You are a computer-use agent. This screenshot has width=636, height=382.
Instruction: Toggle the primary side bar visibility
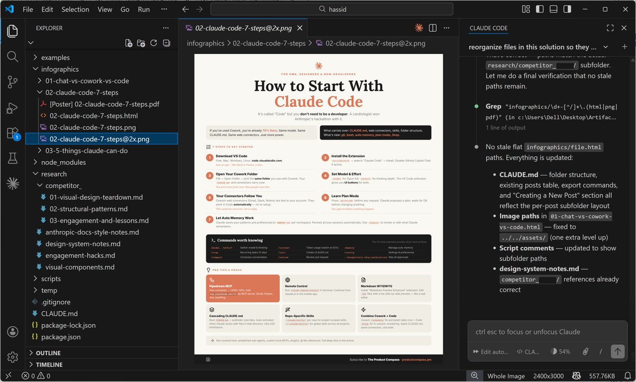(540, 9)
